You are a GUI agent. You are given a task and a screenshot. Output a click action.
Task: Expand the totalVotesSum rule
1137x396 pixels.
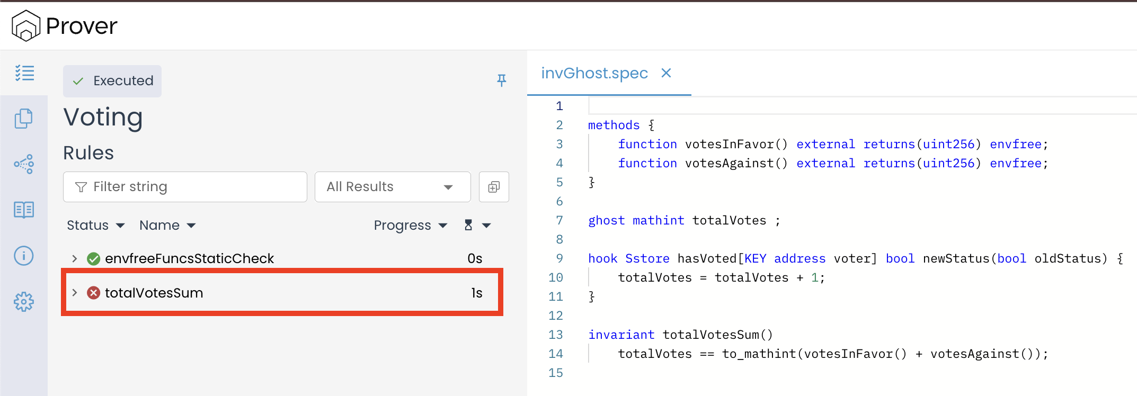coord(75,293)
